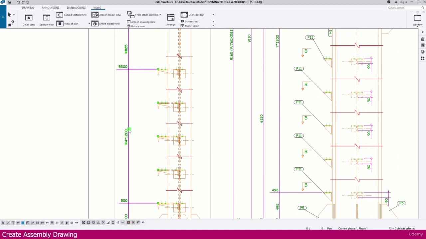Expand the Model views dropdown arrow
Viewport: 426px width, 239px height.
pyautogui.click(x=213, y=26)
